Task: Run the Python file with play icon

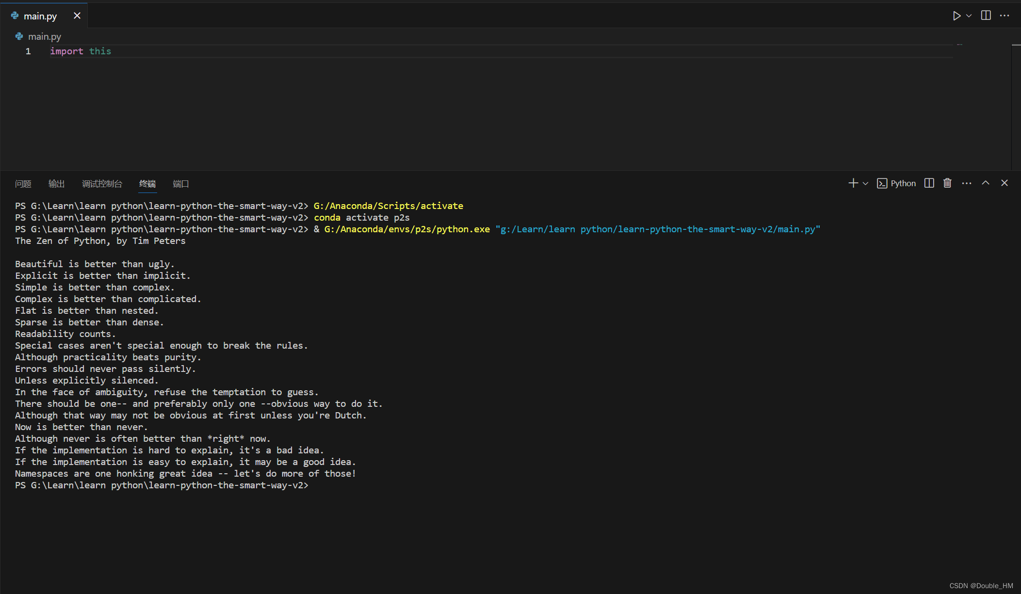Action: pos(956,16)
